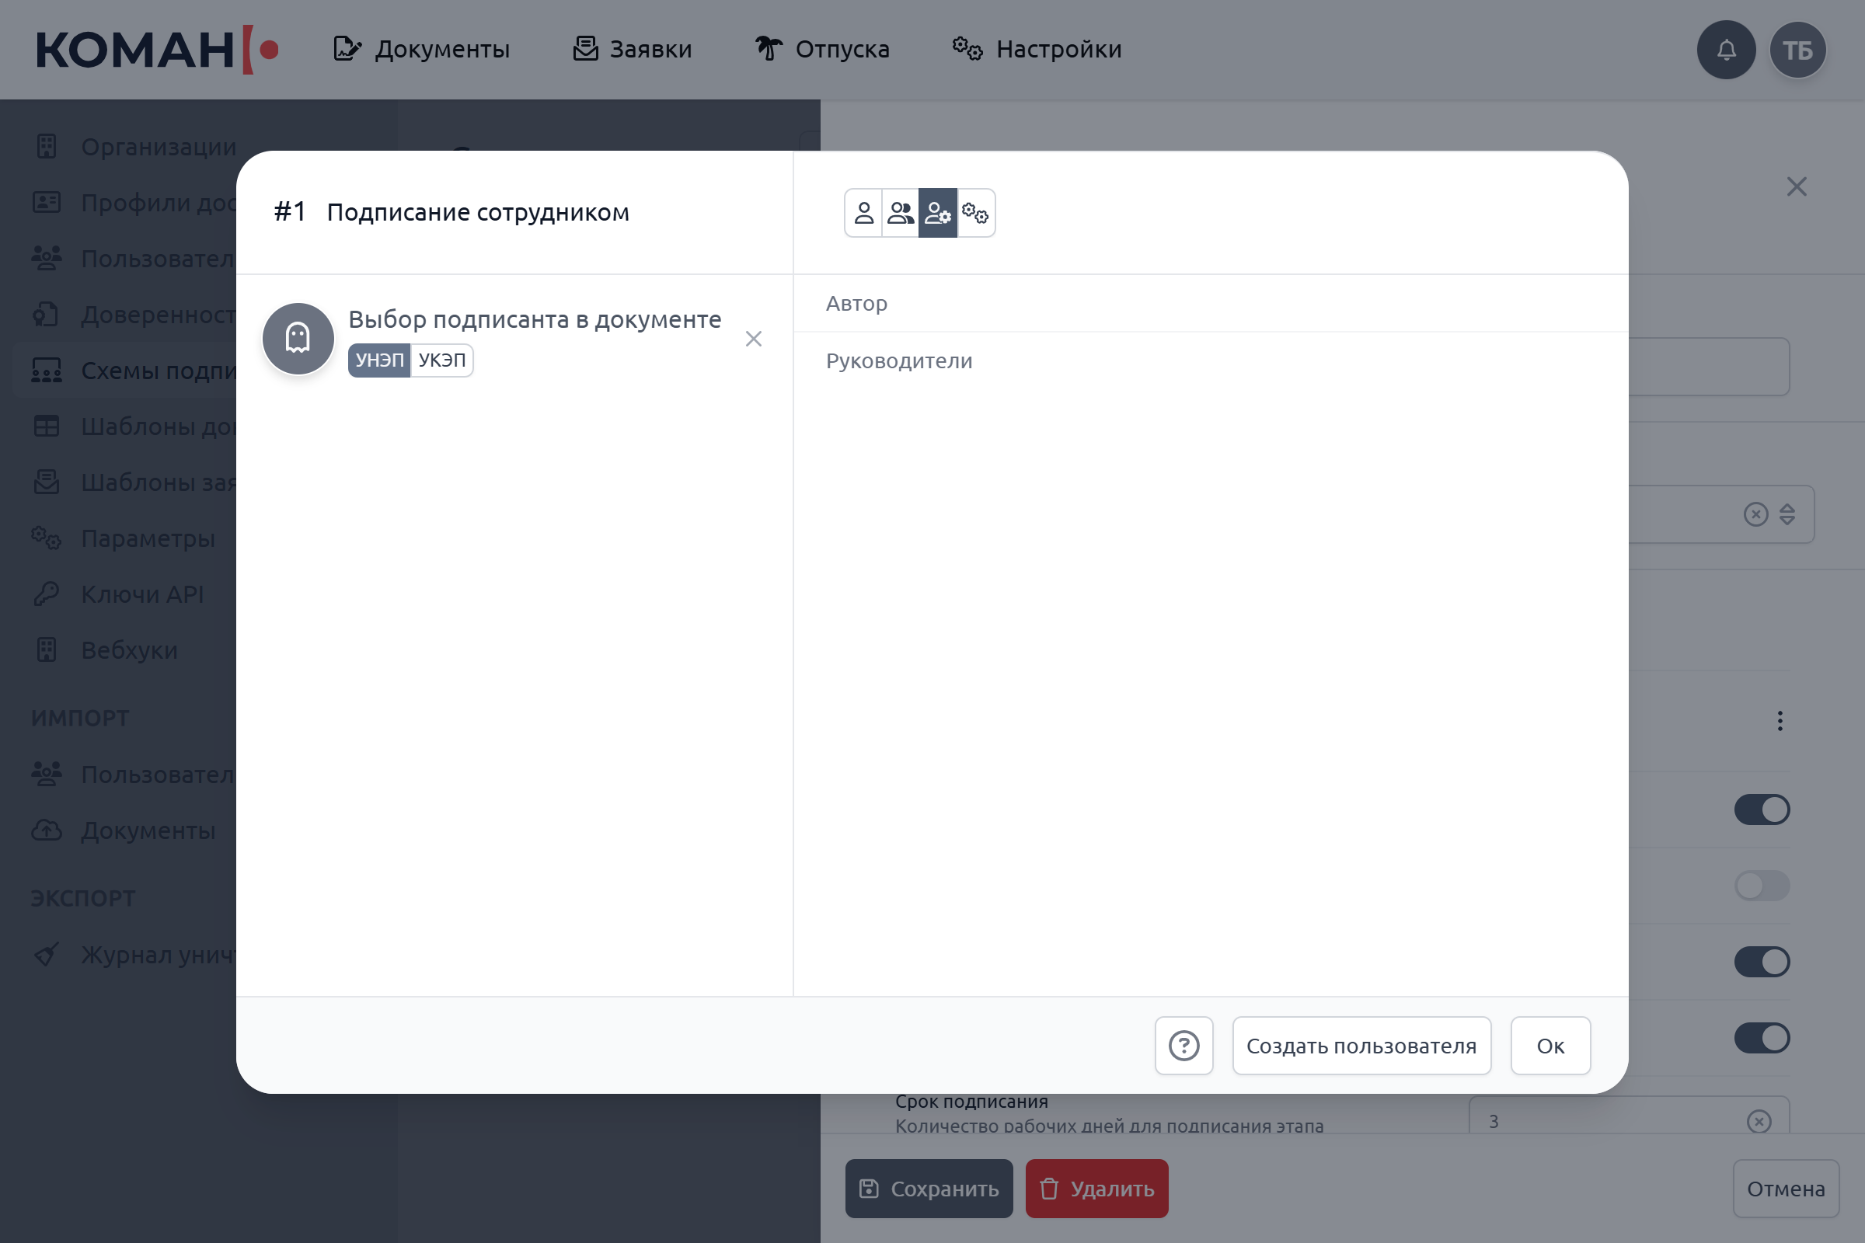Clear the background dropdown with circled X
Image resolution: width=1865 pixels, height=1243 pixels.
[x=1755, y=514]
